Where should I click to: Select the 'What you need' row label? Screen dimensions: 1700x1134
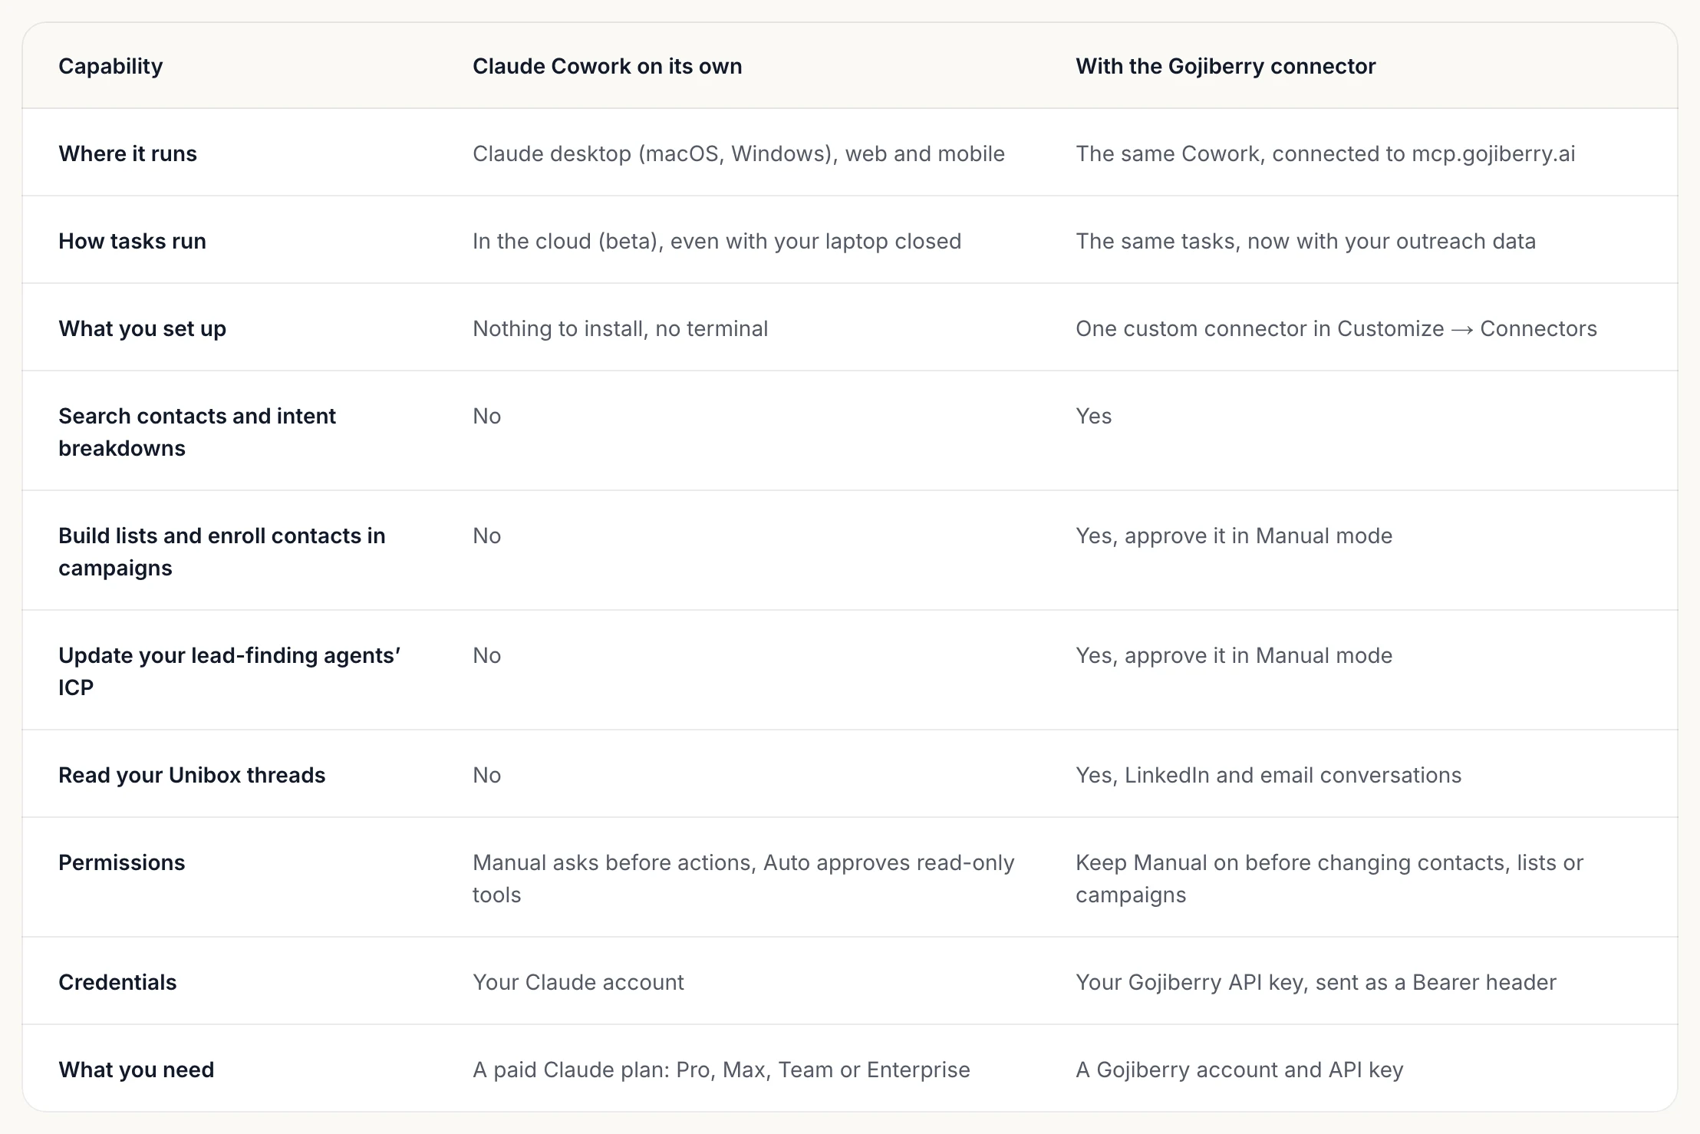(136, 1070)
